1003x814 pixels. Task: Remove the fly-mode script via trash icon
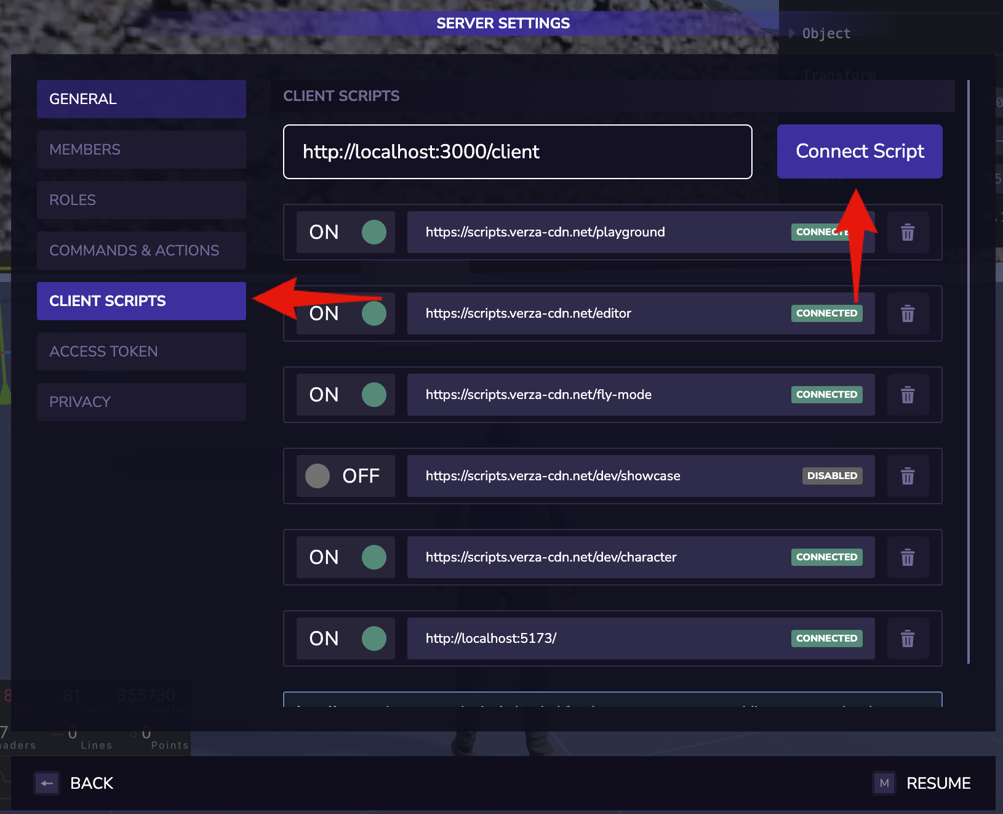point(908,395)
